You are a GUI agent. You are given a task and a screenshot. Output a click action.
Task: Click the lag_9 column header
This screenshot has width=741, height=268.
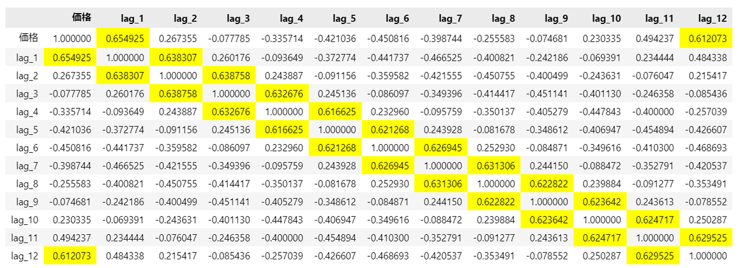click(556, 18)
